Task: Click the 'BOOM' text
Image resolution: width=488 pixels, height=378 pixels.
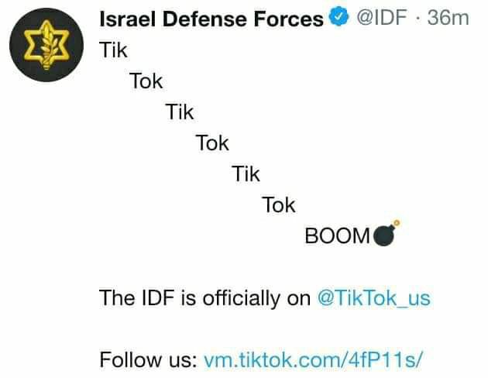Action: 338,235
